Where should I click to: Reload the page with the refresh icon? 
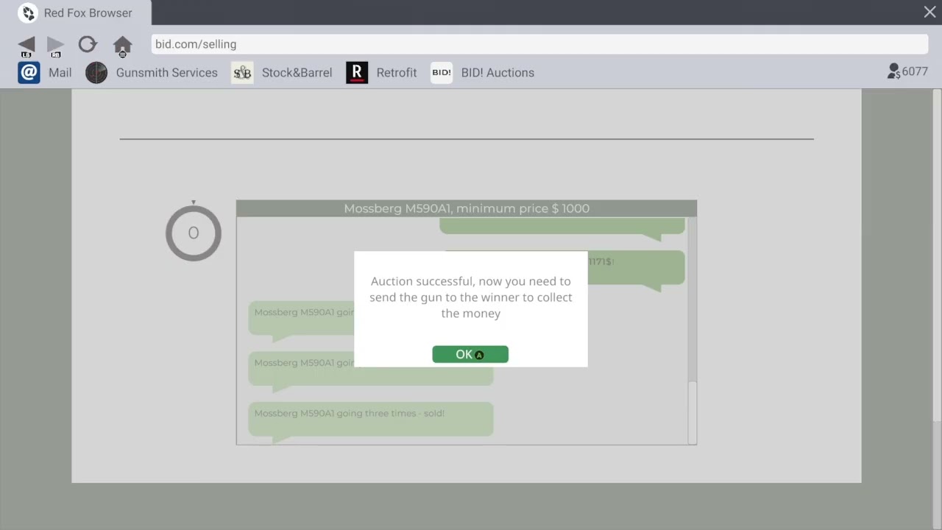pos(88,44)
